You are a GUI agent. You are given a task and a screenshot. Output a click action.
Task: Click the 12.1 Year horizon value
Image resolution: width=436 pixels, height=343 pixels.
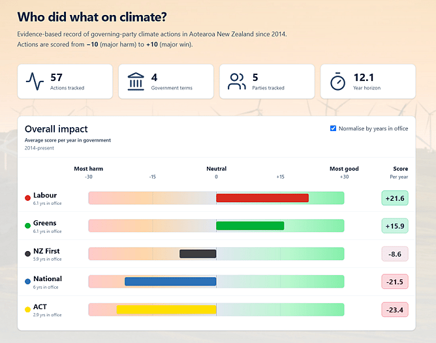(364, 78)
